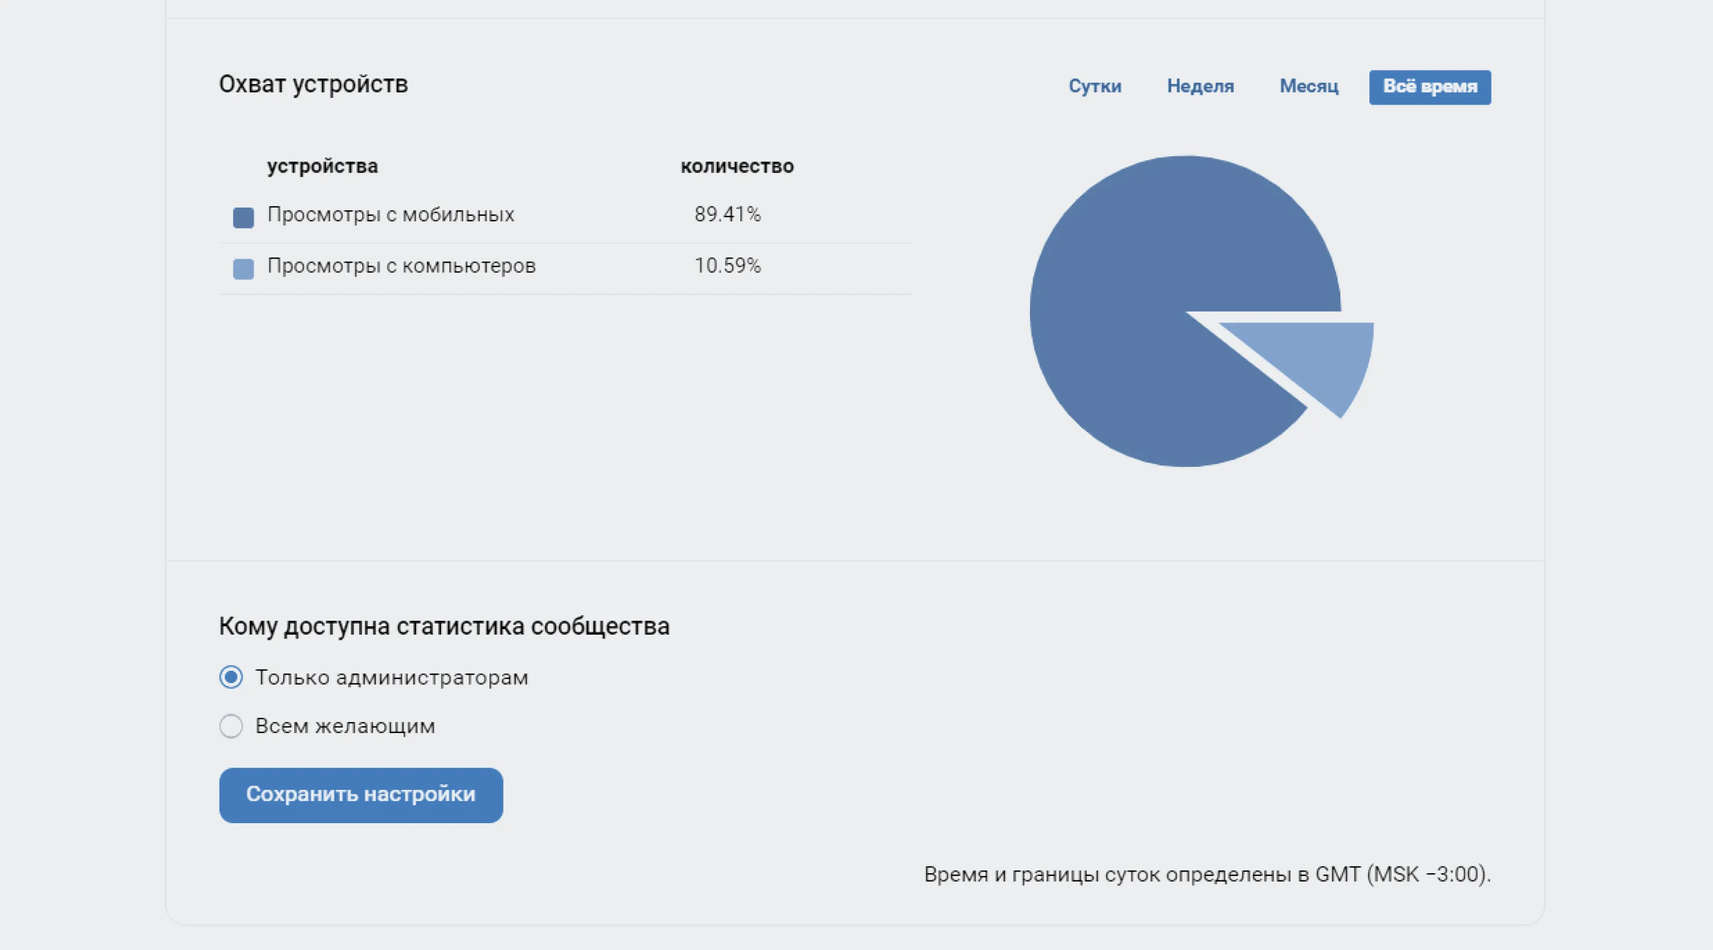Click the количество column header
The width and height of the screenshot is (1713, 950).
point(737,166)
